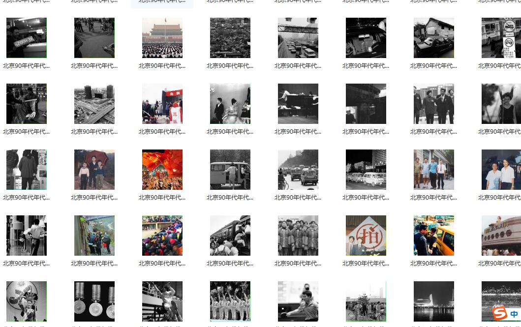This screenshot has height=327, width=521.
Task: Open the aerial highway interchange with towers photo
Action: pyautogui.click(x=94, y=104)
